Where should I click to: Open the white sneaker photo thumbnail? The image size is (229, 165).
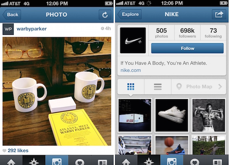tap(172, 115)
